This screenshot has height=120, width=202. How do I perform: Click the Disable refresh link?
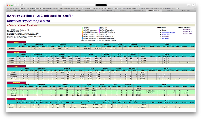[x=166, y=34]
